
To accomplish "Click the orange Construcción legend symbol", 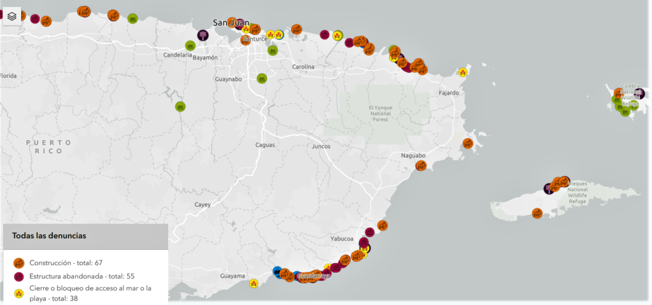I will coord(19,262).
